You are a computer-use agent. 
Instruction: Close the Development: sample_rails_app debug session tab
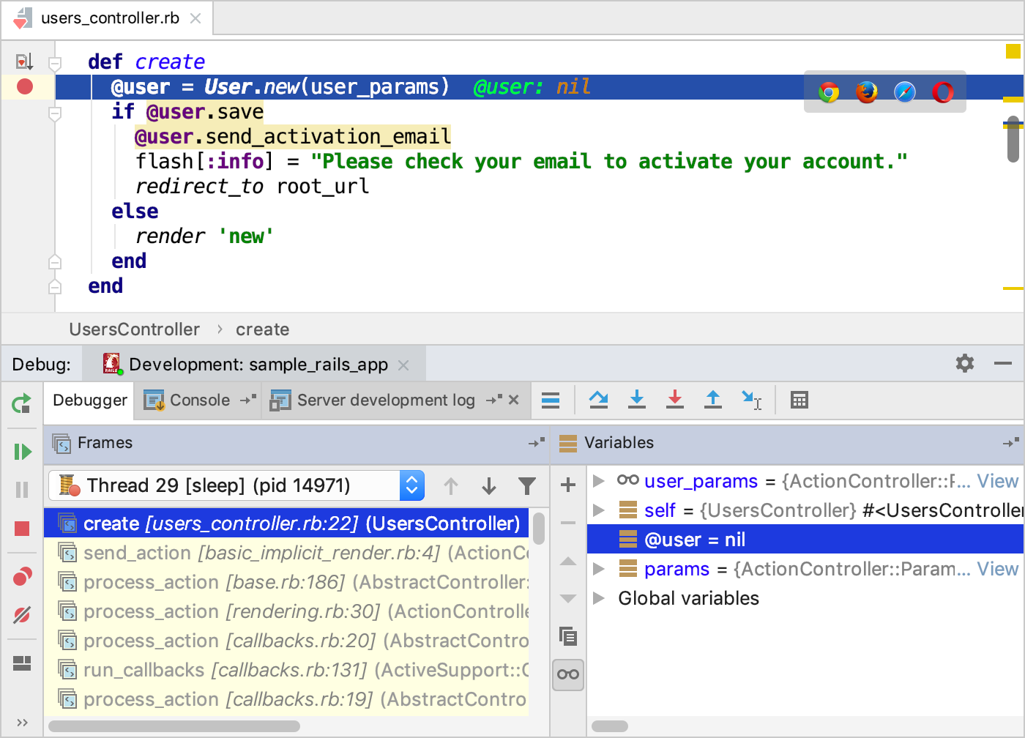coord(403,365)
